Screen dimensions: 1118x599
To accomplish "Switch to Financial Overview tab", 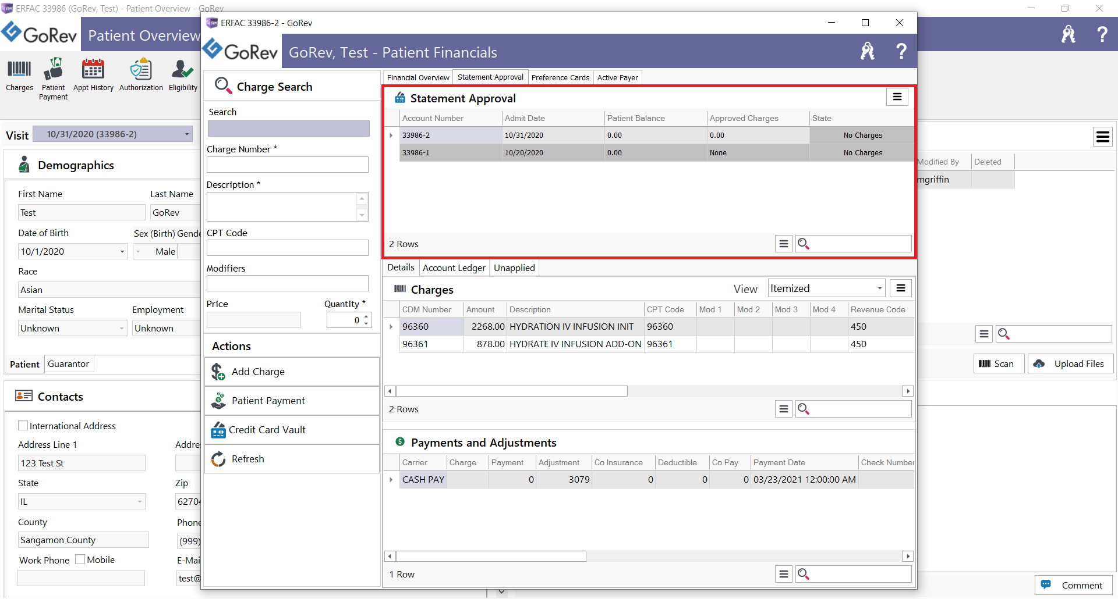I will pyautogui.click(x=418, y=77).
